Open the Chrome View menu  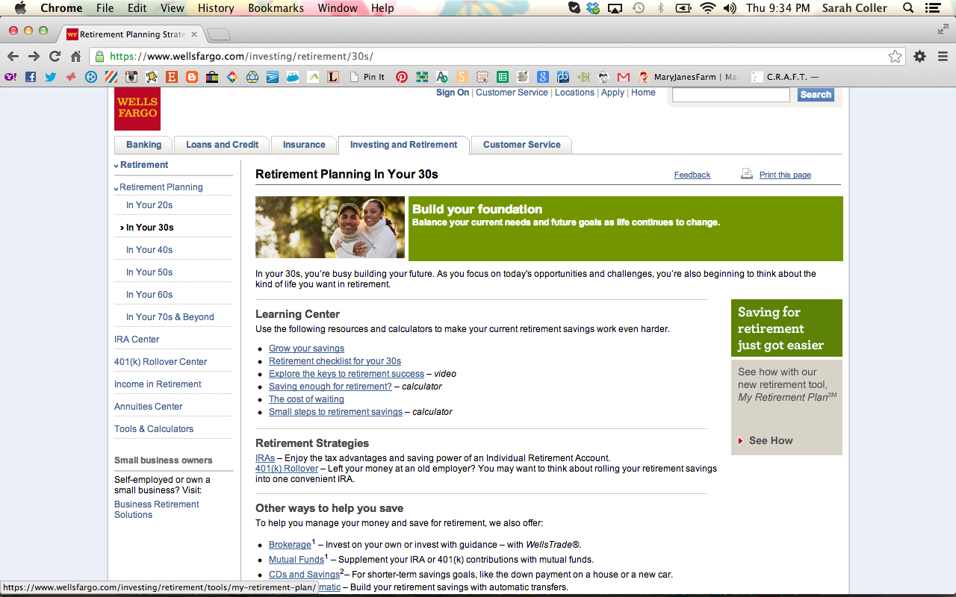point(173,8)
